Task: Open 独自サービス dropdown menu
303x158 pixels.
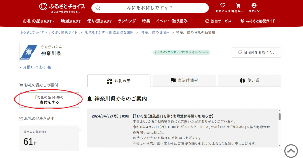Action: [219, 21]
